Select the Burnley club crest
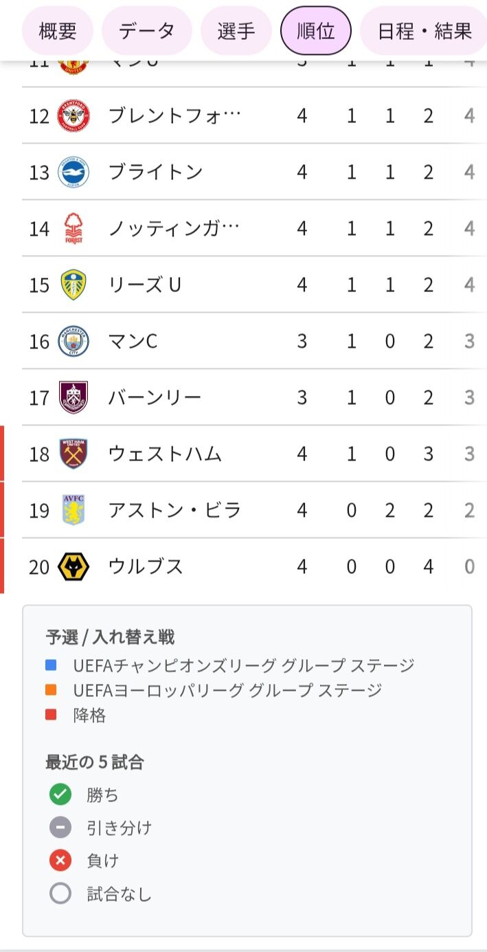This screenshot has height=952, width=487. (73, 397)
